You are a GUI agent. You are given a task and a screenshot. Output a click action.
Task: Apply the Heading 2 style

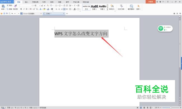click(x=102, y=7)
